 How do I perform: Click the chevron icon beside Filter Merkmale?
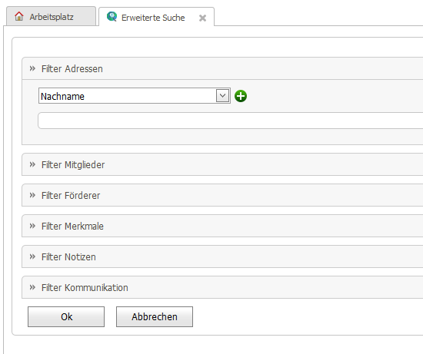coord(32,226)
